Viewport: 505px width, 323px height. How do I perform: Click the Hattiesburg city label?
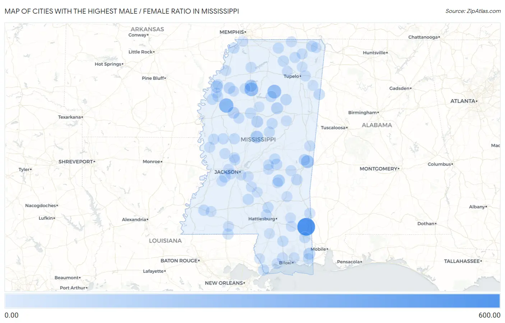point(261,219)
